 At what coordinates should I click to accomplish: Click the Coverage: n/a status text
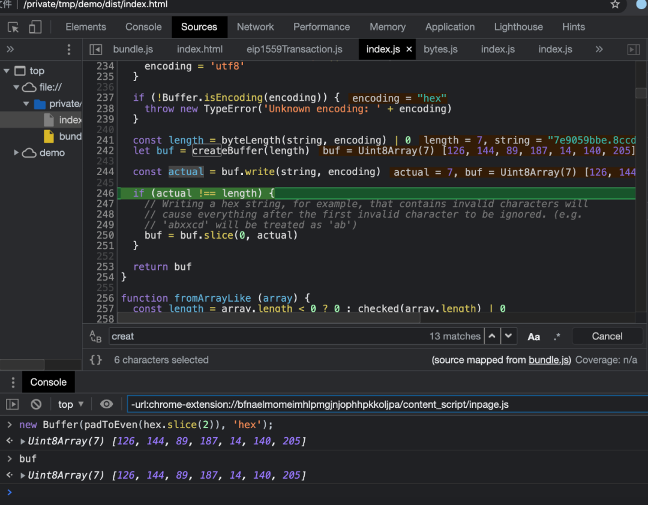(x=606, y=360)
